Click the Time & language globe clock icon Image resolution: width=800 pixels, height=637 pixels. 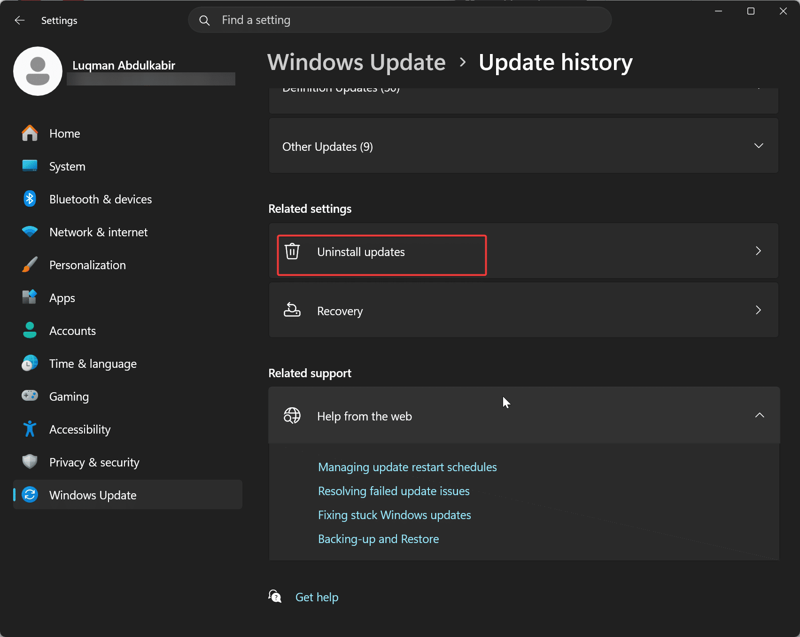[30, 364]
